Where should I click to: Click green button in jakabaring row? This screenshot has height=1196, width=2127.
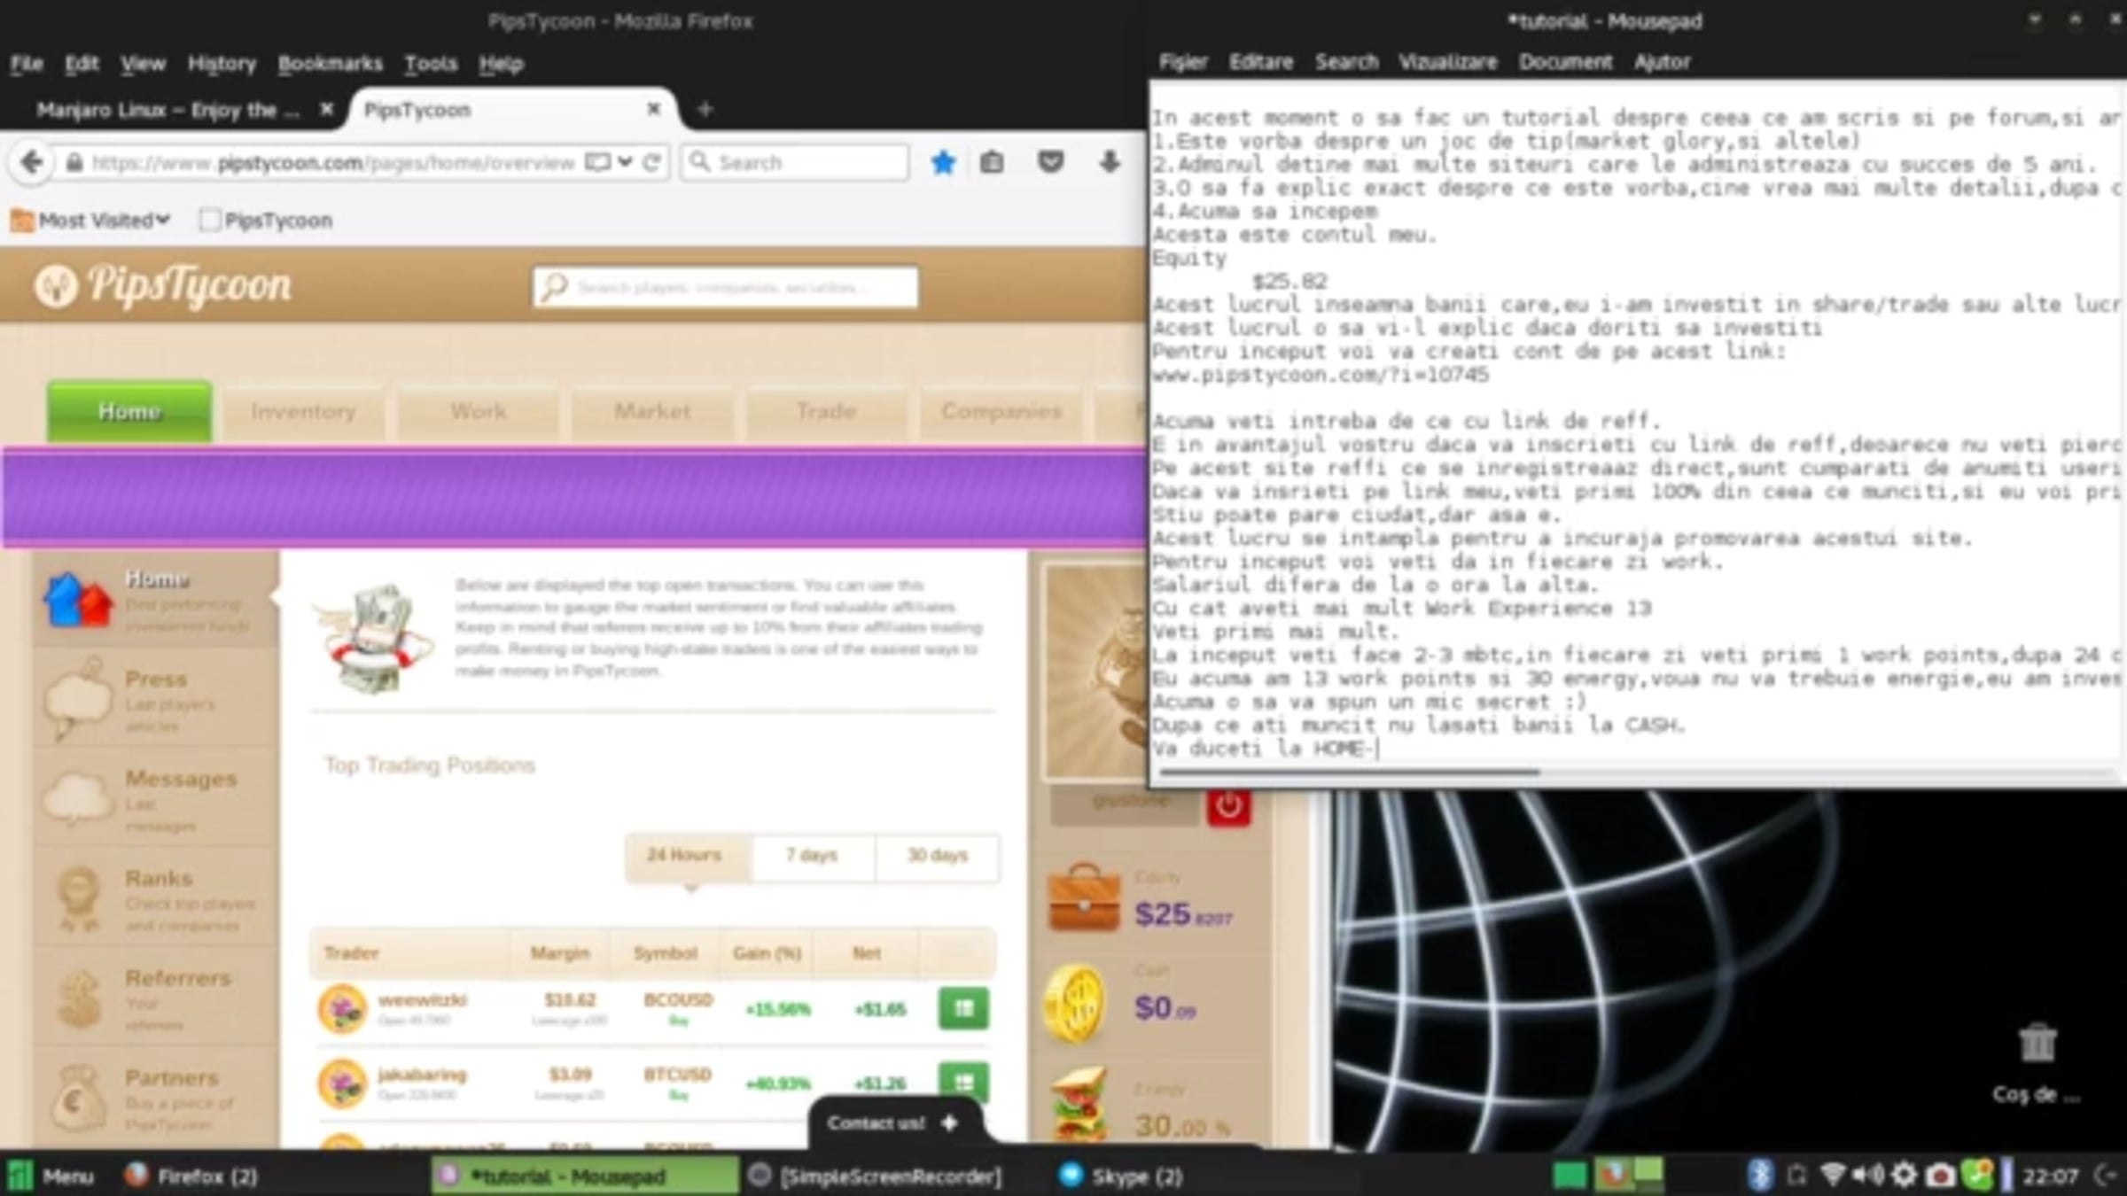pyautogui.click(x=963, y=1082)
